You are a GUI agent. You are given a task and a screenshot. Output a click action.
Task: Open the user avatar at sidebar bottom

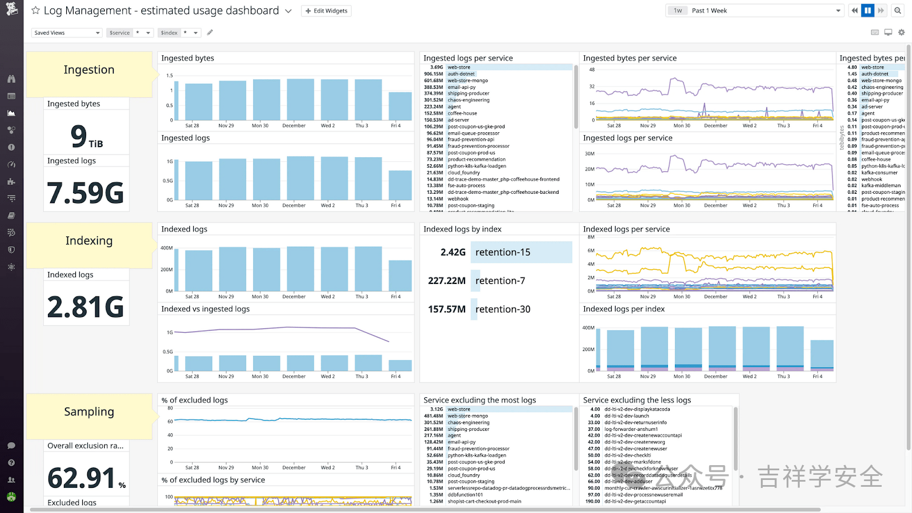tap(11, 497)
